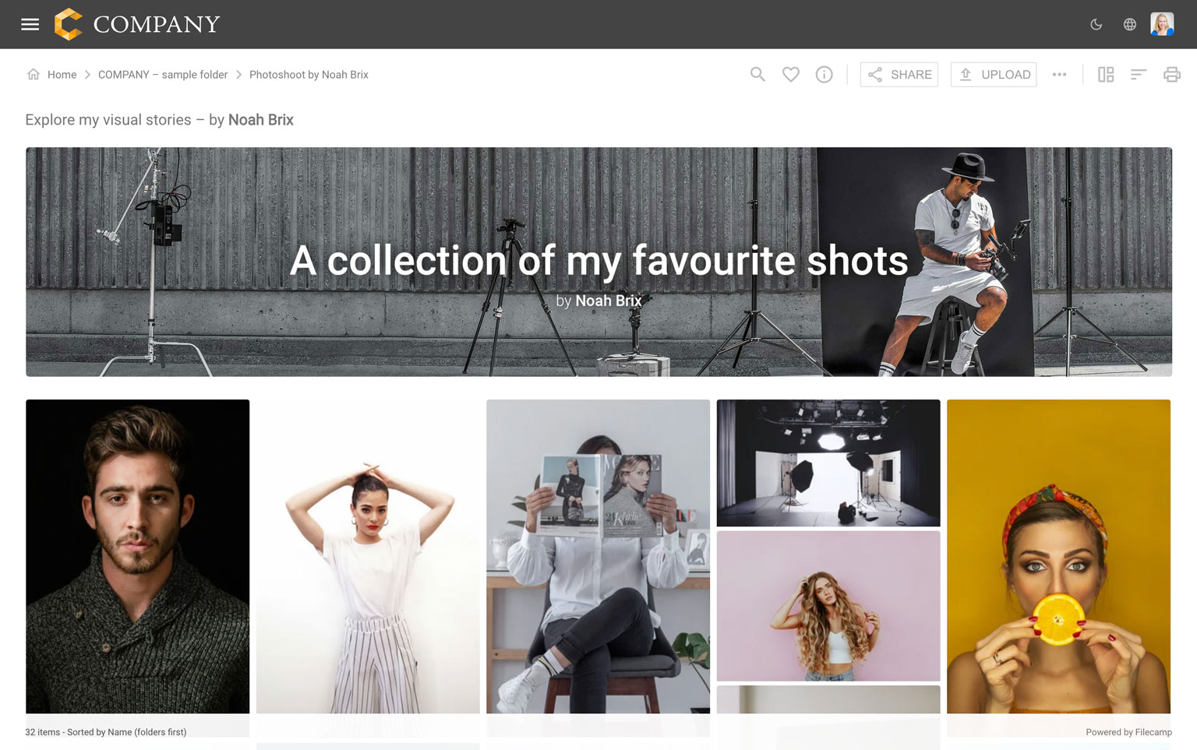Open the hamburger main menu
Screen dimensions: 1197x750
(x=30, y=24)
